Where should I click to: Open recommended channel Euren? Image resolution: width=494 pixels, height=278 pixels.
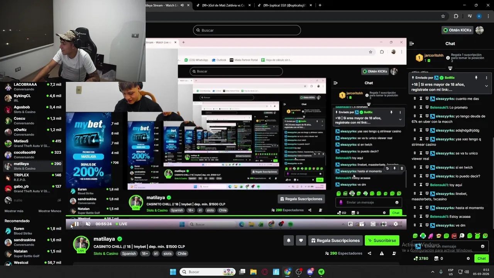pyautogui.click(x=33, y=231)
